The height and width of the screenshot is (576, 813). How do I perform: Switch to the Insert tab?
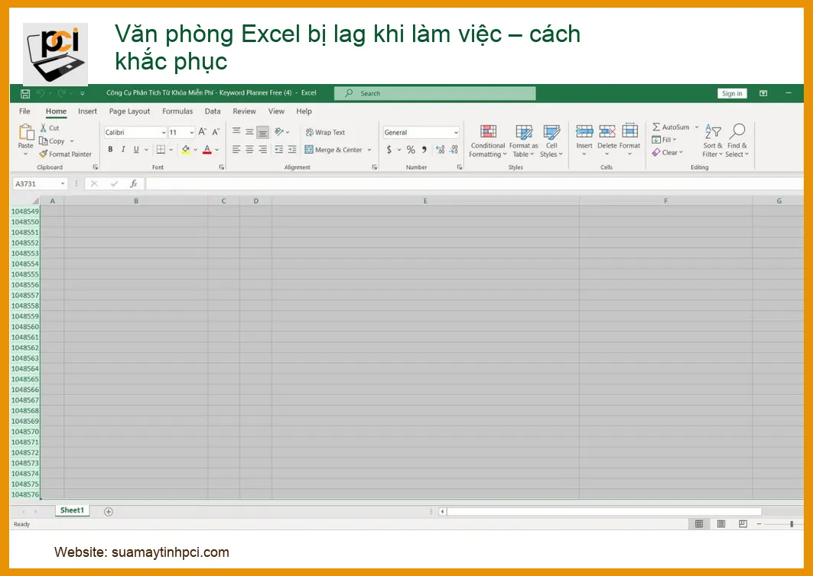pos(87,111)
